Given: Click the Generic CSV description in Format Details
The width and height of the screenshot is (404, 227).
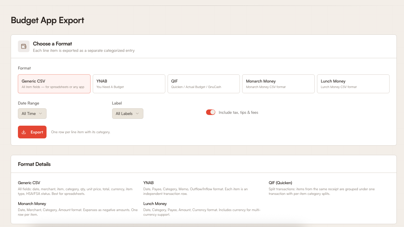Looking at the screenshot, I should point(75,191).
